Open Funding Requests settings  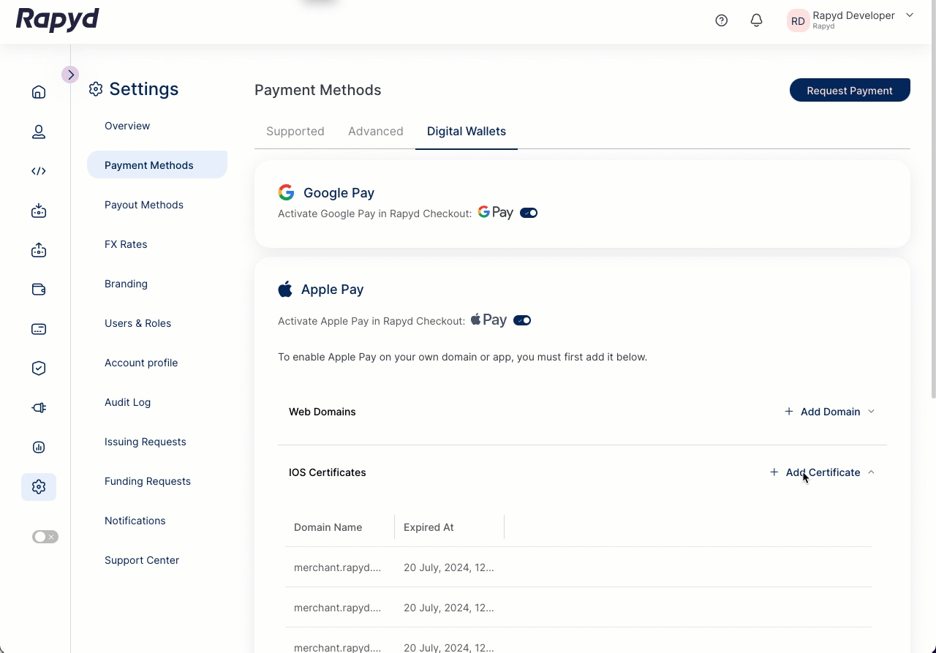tap(148, 481)
